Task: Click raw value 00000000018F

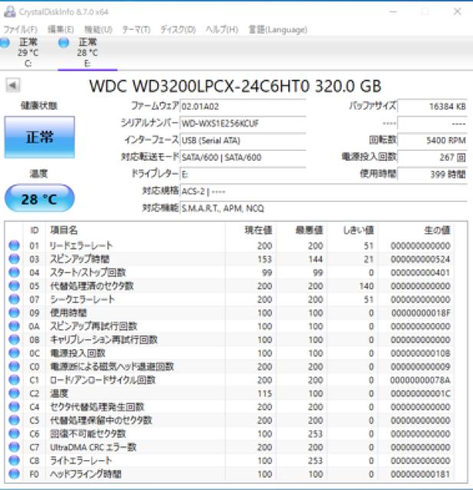Action: pos(420,313)
